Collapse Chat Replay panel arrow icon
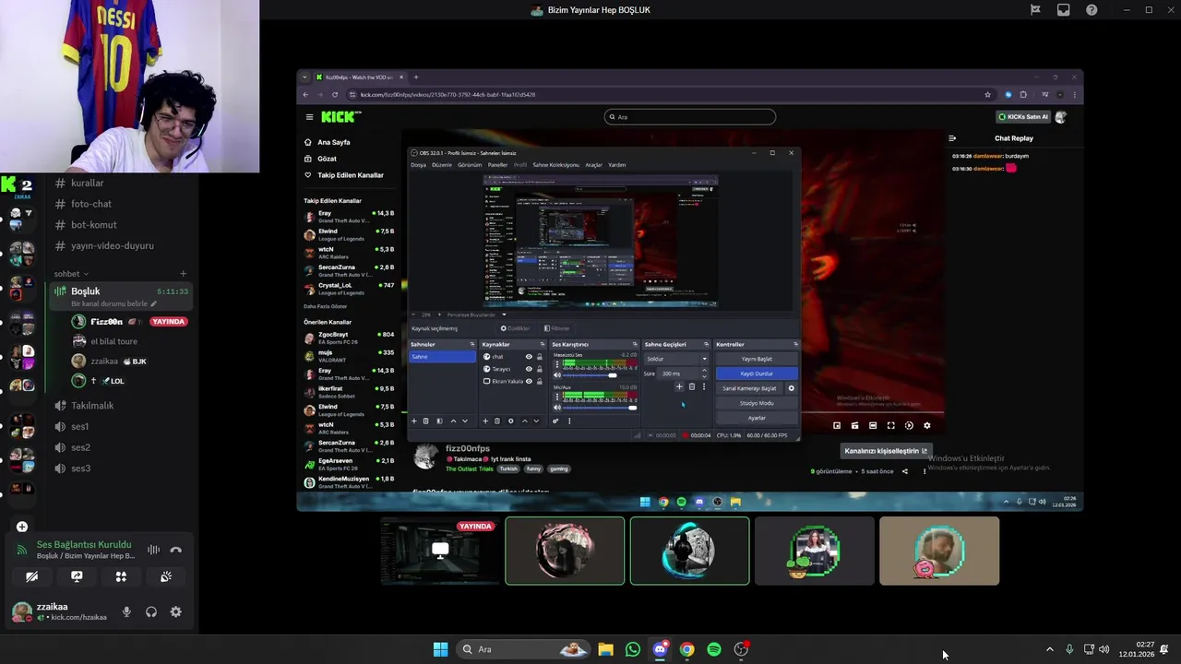 (952, 138)
